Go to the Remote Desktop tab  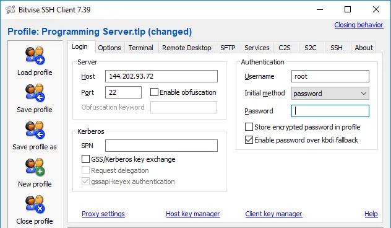pos(186,48)
